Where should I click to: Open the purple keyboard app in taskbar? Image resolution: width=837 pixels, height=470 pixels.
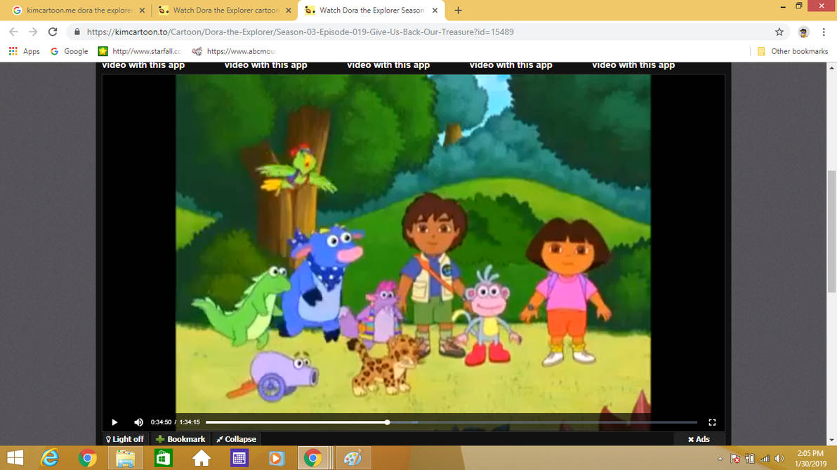[x=239, y=458]
